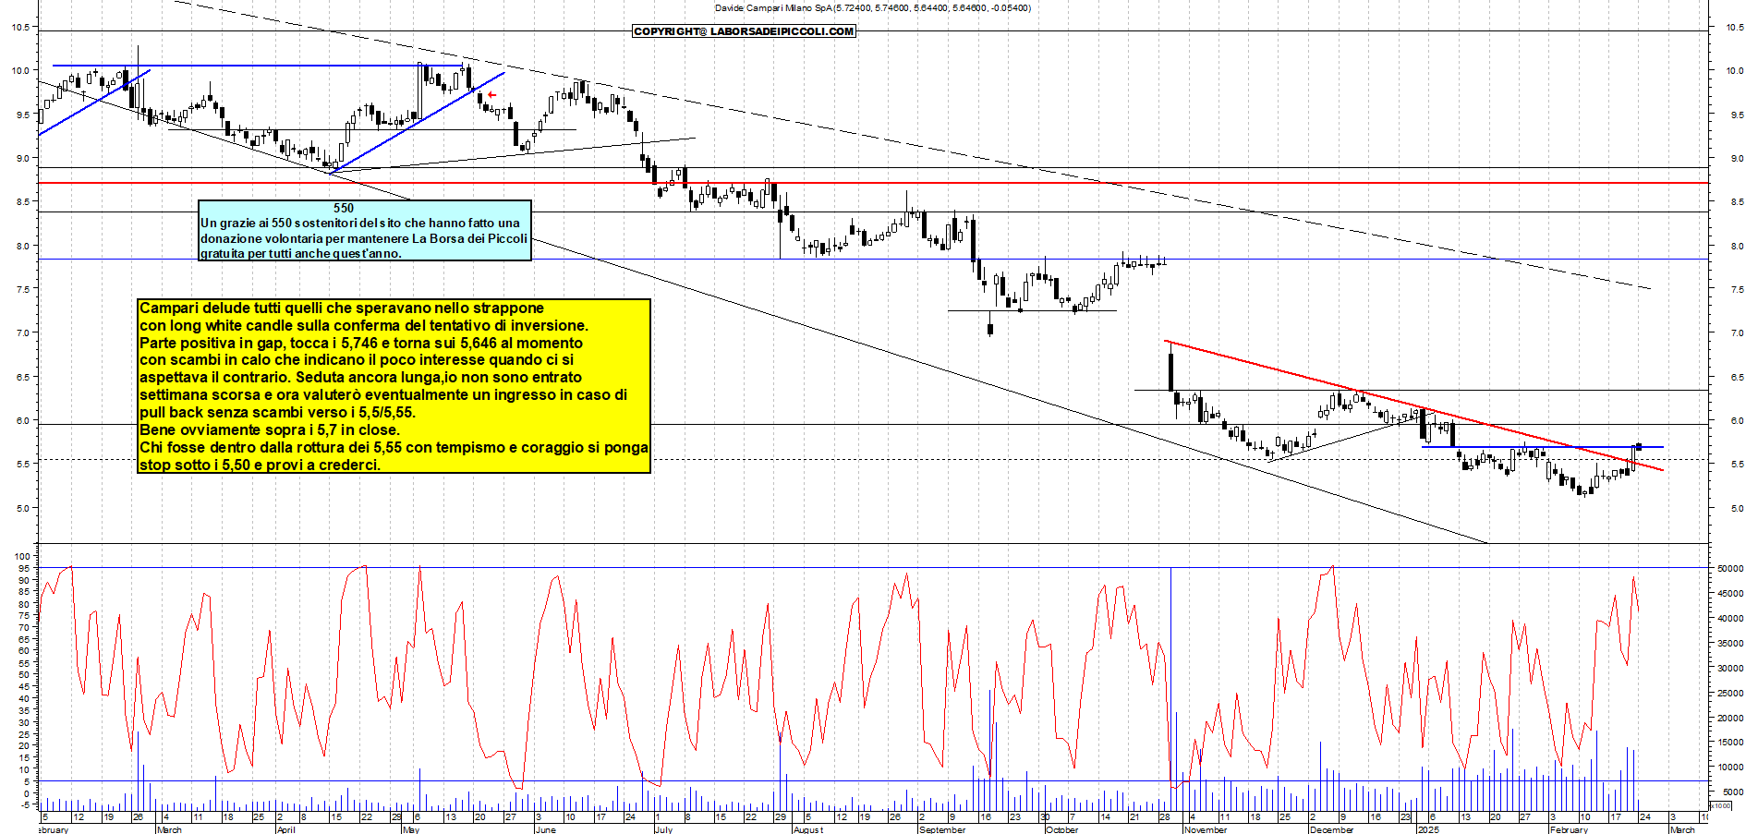Click the line starting 'Campari delude tutti quelli'
Viewport: 1746px width, 834px height.
click(x=342, y=308)
